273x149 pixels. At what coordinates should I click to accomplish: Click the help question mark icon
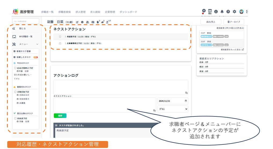[x=228, y=12]
